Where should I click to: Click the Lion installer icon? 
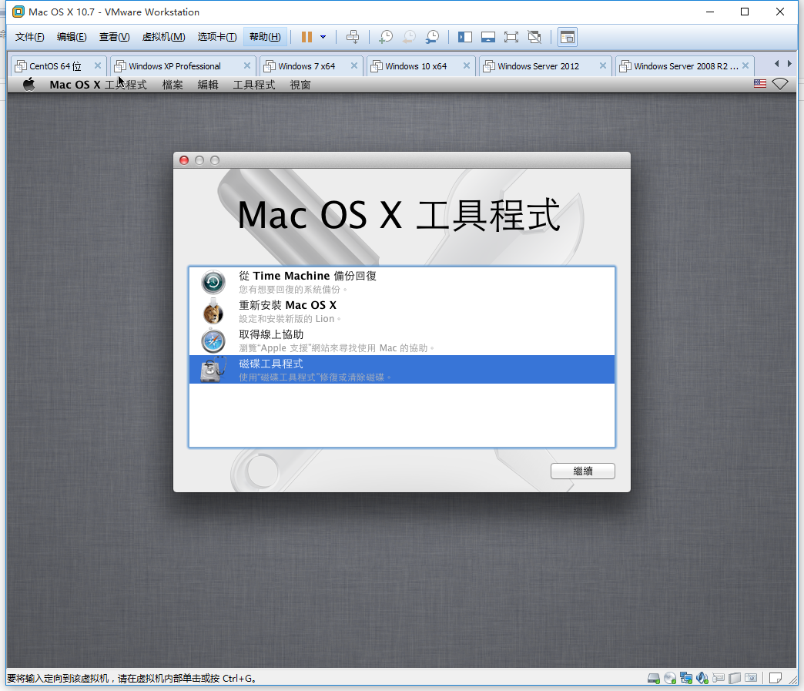click(213, 312)
